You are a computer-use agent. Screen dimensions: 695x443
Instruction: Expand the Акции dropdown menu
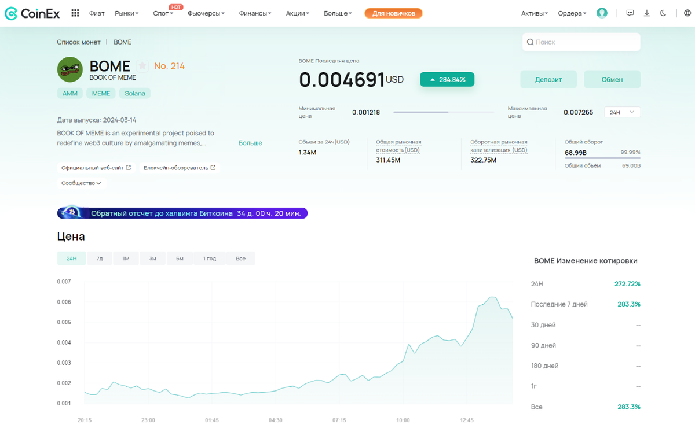click(x=298, y=13)
